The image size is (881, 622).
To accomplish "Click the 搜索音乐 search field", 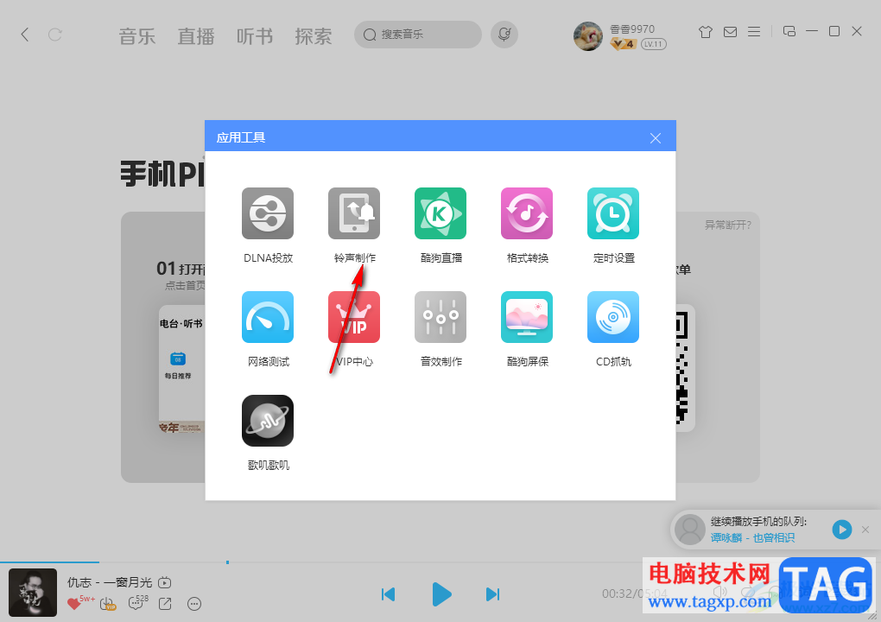I will tap(417, 35).
